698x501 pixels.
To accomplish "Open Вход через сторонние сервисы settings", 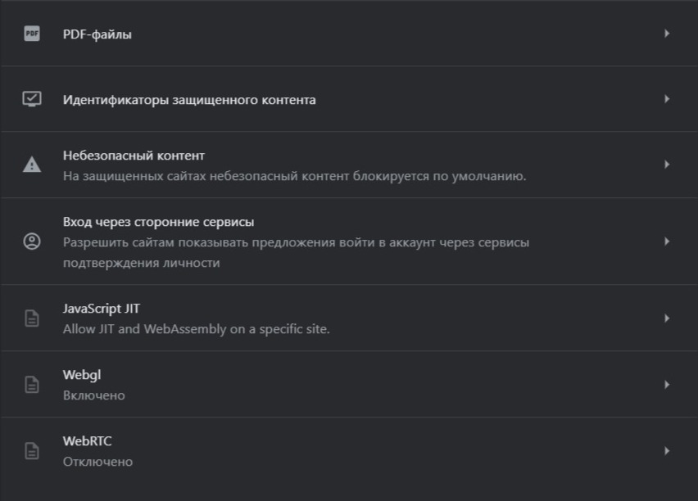I will click(158, 222).
